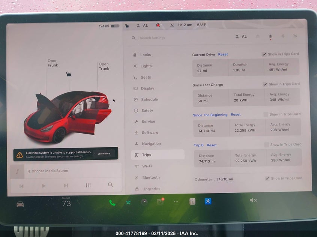This screenshot has height=237, width=317.
Task: Open the Software settings menu item
Action: coord(150,133)
